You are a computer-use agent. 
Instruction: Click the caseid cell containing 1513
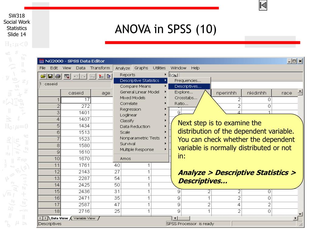click(x=76, y=132)
